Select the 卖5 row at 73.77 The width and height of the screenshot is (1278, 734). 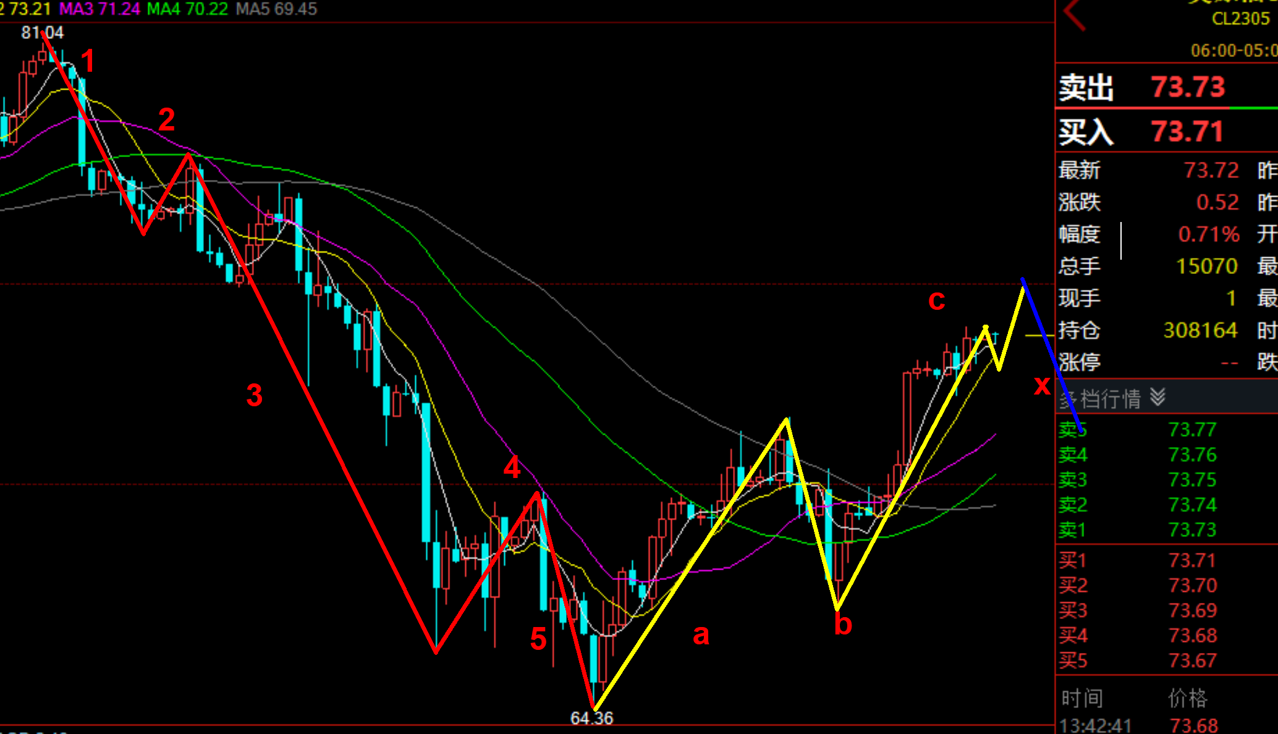1166,430
